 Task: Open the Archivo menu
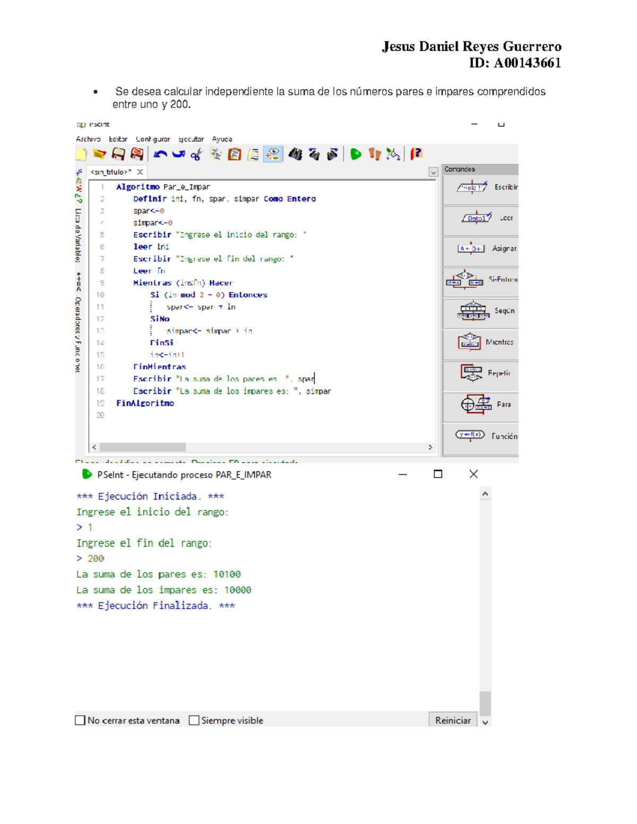(88, 139)
